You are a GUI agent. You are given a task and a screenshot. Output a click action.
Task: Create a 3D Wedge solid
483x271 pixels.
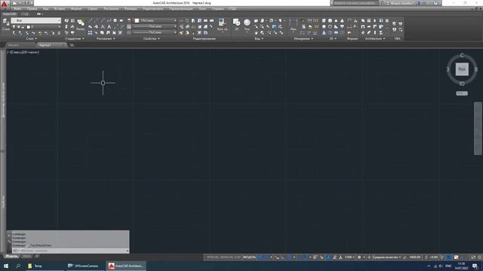click(336, 27)
